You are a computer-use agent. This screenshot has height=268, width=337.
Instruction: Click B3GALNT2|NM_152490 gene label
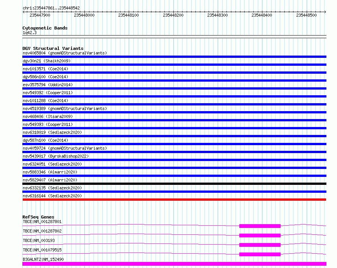click(43, 259)
